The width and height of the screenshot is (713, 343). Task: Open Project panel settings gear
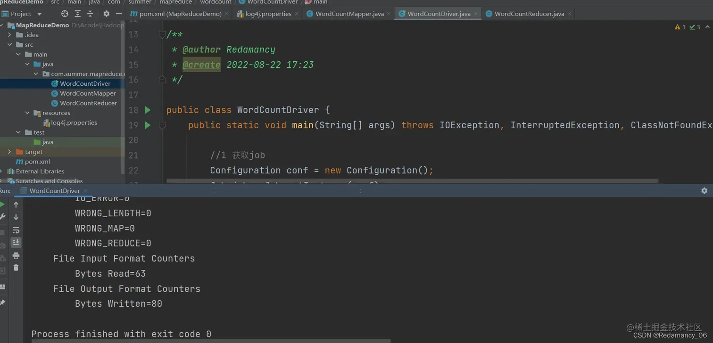(x=106, y=14)
